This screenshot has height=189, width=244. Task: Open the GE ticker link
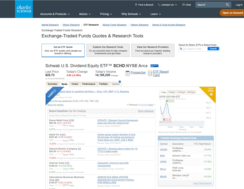[x=79, y=149]
